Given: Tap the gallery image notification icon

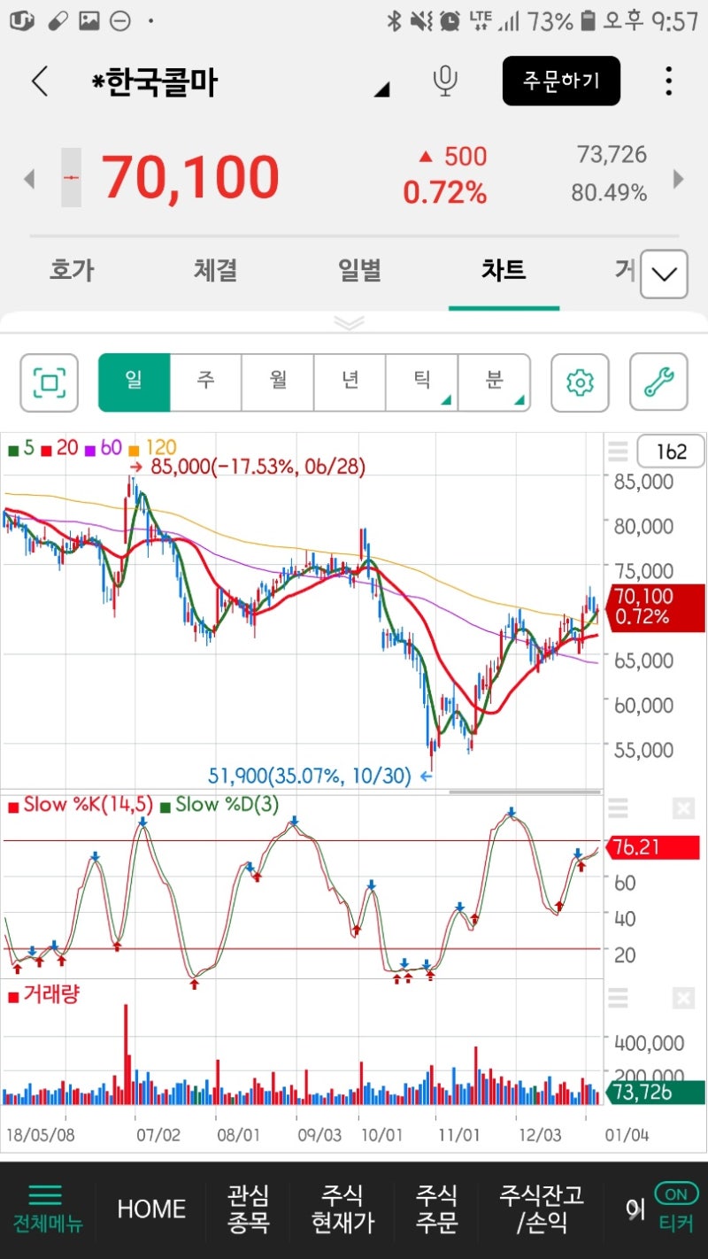Looking at the screenshot, I should tap(89, 20).
